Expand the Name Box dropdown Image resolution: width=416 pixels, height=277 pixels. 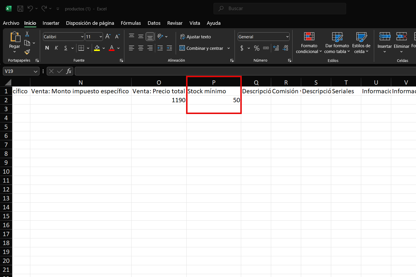pos(35,71)
